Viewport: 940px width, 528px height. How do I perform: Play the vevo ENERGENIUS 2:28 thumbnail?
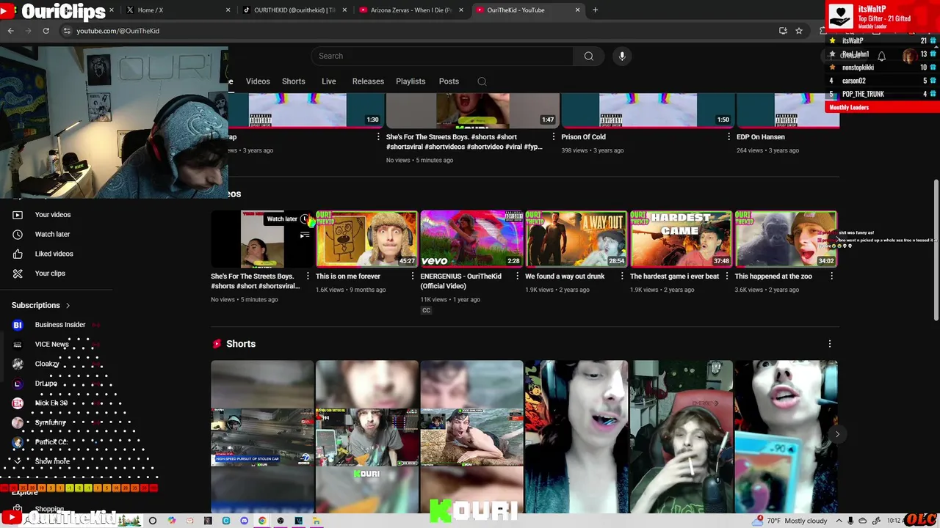(x=471, y=239)
